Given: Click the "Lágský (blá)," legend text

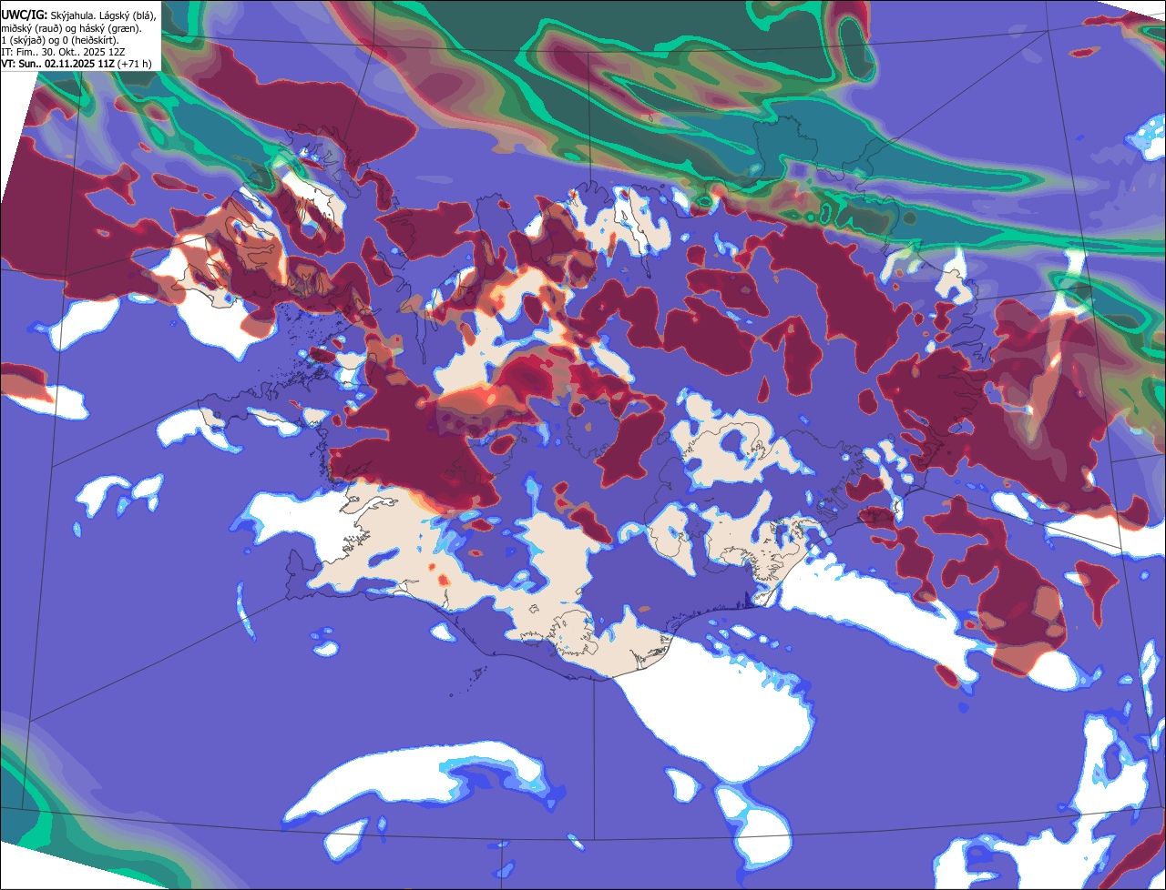Looking at the screenshot, I should tap(128, 16).
